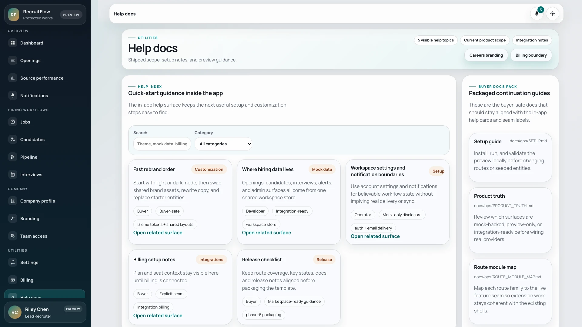Screen dimensions: 582x327
Task: Select the Billing card icon
Action: tap(13, 280)
